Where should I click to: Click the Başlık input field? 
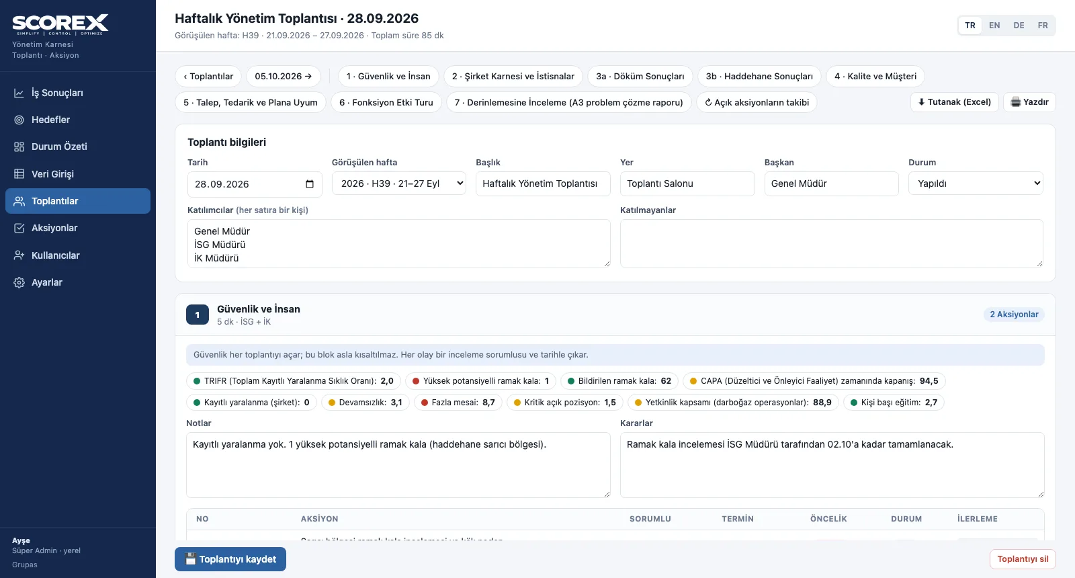point(543,183)
